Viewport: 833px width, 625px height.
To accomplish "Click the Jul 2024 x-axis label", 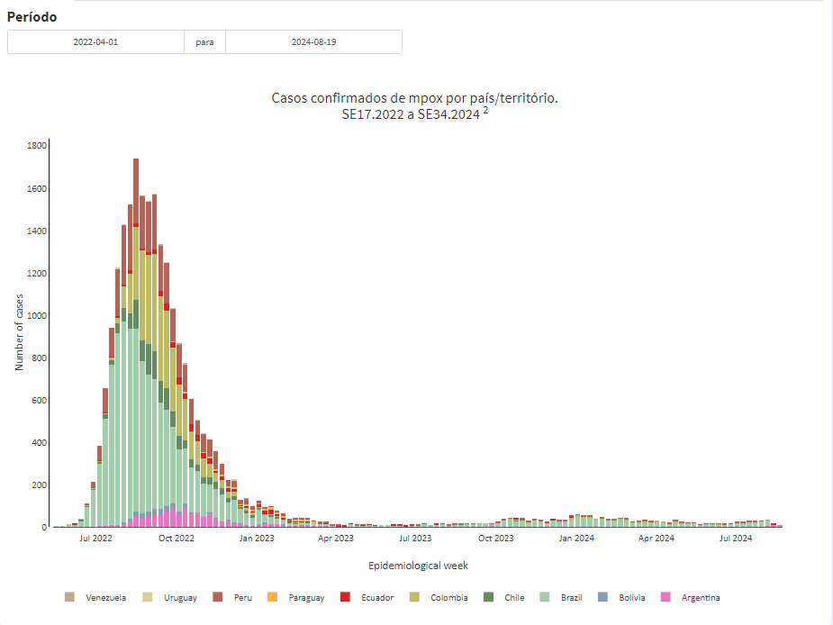I will (736, 539).
